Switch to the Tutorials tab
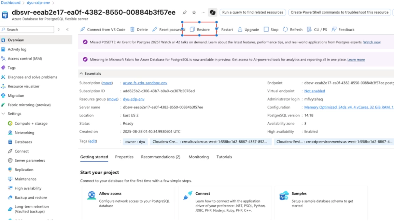The image size is (394, 222). (224, 157)
